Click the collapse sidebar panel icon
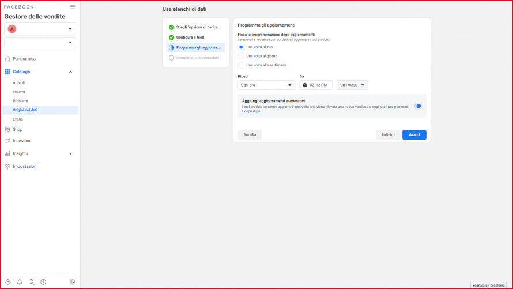 [72, 282]
